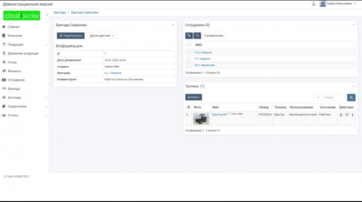This screenshot has height=202, width=362.
Task: Tick the checkbox next to А.О. Скицько
Action: point(189,52)
